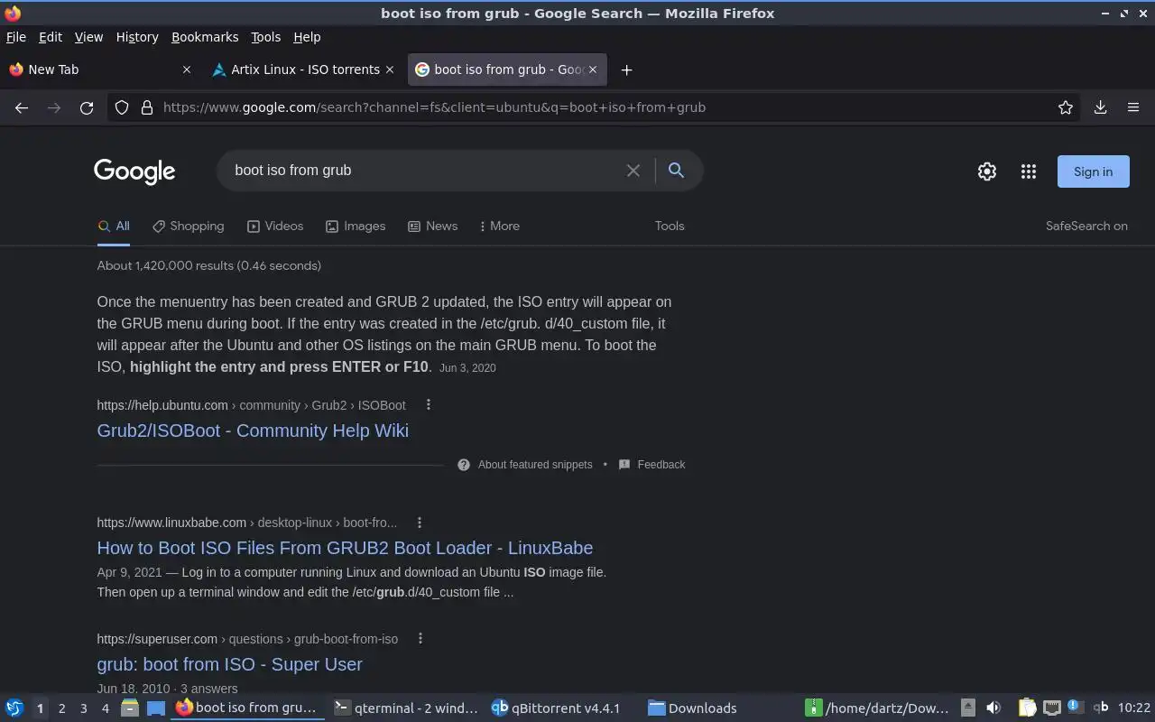This screenshot has width=1155, height=722.
Task: Reload the current page
Action: (x=87, y=107)
